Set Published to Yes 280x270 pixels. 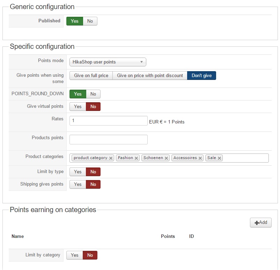tap(75, 21)
